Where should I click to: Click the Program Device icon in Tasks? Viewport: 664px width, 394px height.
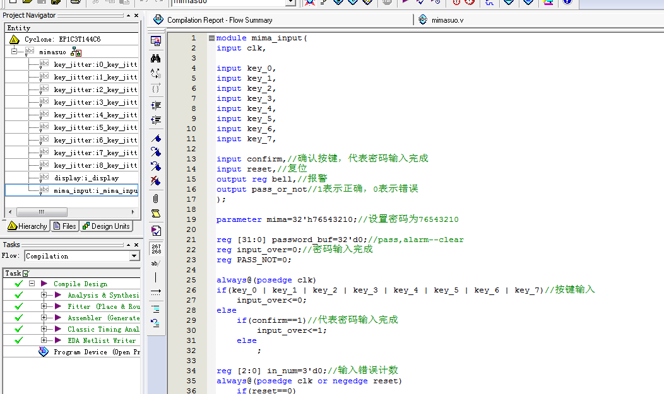(x=44, y=352)
